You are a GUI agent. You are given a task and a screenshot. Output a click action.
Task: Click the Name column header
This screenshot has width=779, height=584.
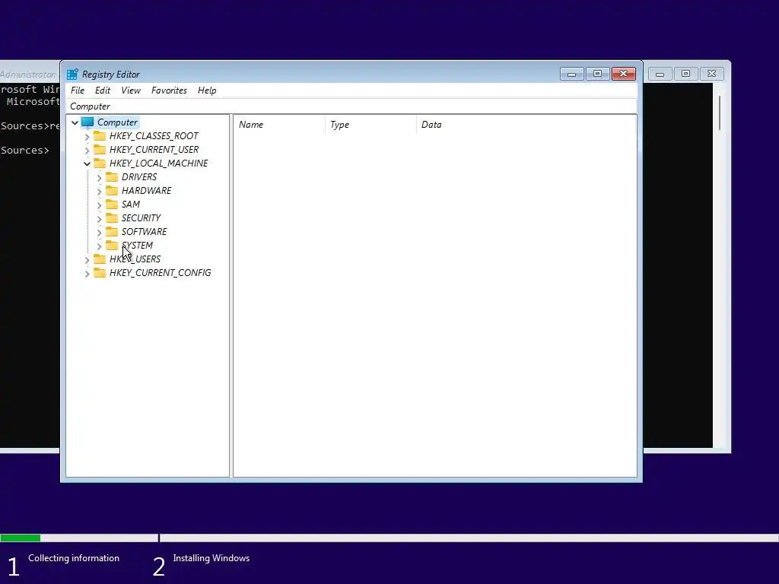(x=279, y=125)
